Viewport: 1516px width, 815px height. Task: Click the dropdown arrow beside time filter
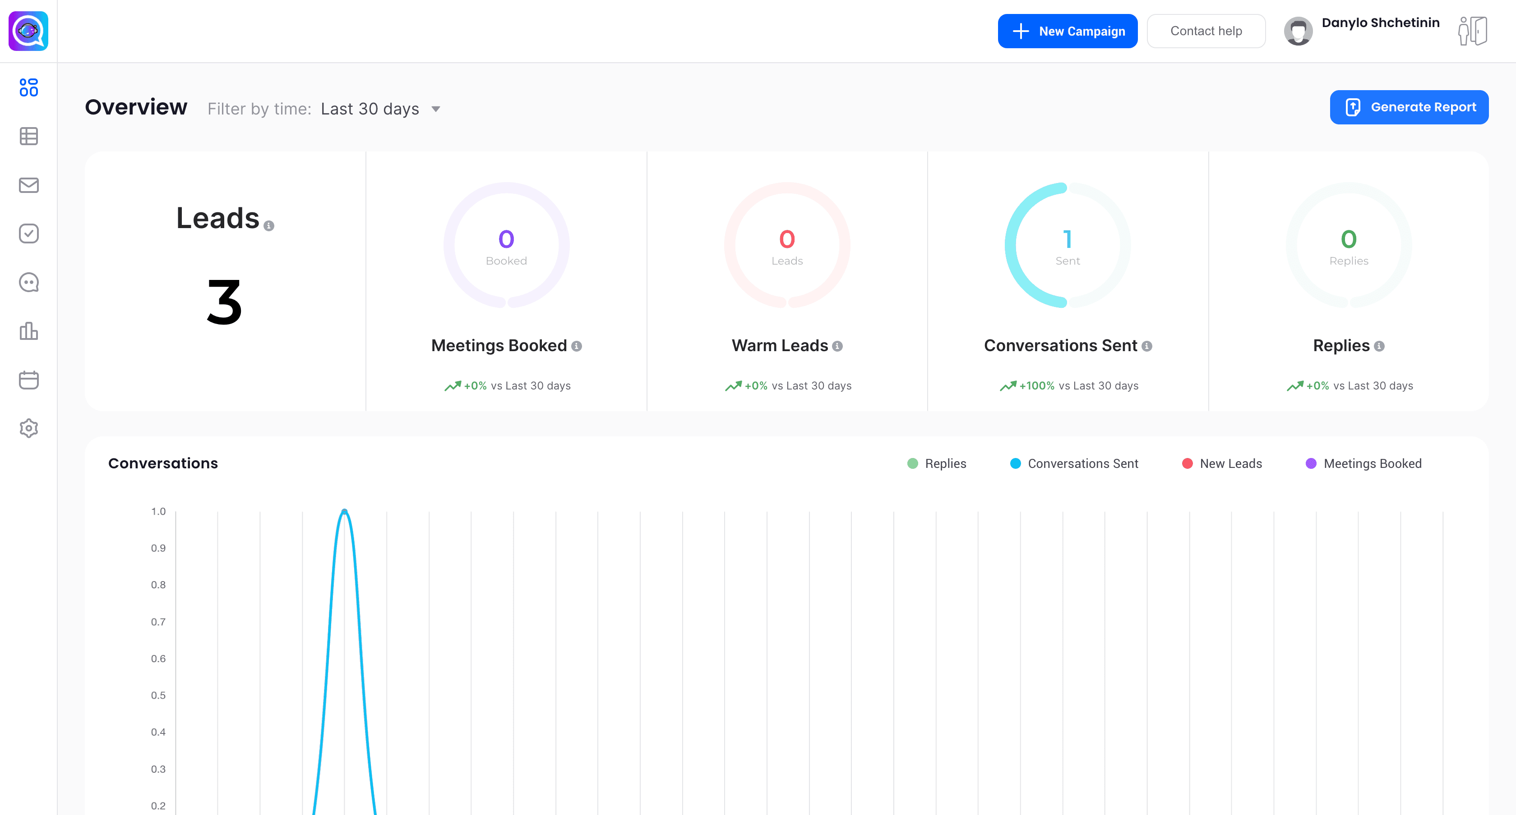436,109
